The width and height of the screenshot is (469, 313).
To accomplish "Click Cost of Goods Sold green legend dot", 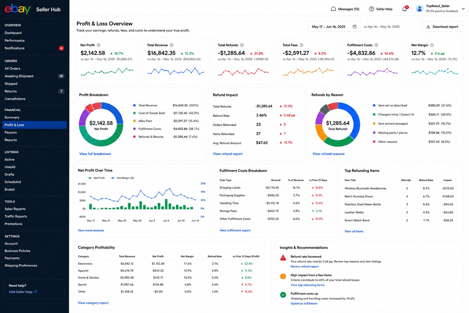I will pos(134,113).
